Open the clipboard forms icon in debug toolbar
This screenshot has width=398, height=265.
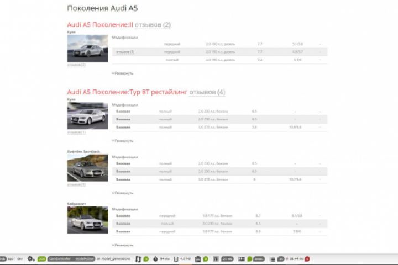198,259
